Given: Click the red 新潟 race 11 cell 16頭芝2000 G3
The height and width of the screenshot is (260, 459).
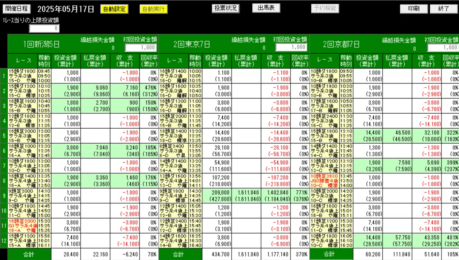Looking at the screenshot, I should (x=23, y=226).
